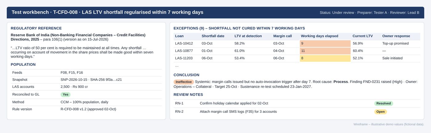Click the Reserve Bank of India directions title
The width and height of the screenshot is (431, 133).
[x=78, y=37]
